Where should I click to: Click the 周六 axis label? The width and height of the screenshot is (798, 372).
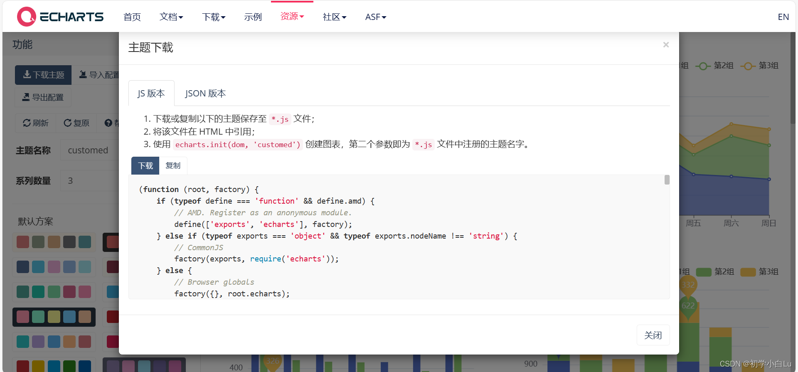coord(731,223)
